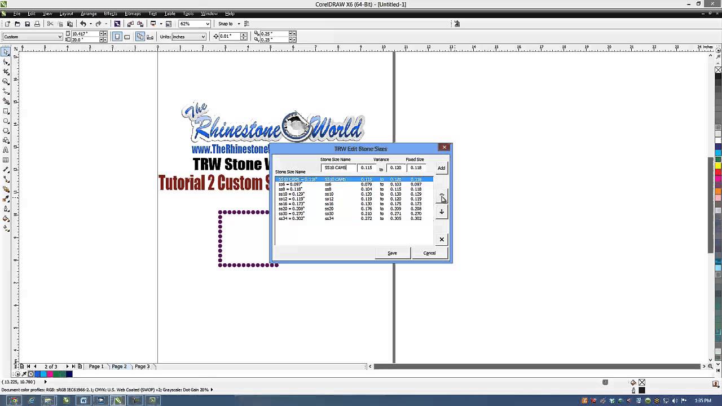Click the Cut scissors icon
722x406 pixels.
pos(50,24)
